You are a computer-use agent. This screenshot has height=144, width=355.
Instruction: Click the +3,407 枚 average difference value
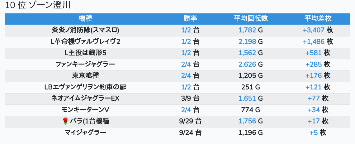click(x=318, y=30)
